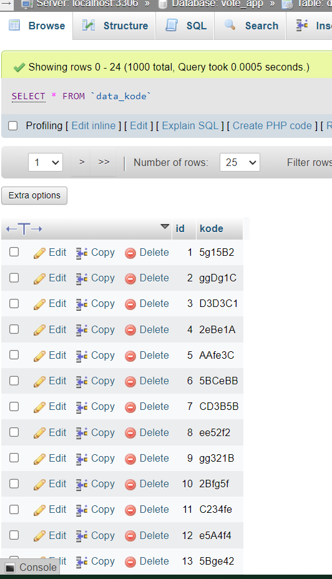Click Database: vote_app breadcrumb
The height and width of the screenshot is (579, 332).
point(217,4)
